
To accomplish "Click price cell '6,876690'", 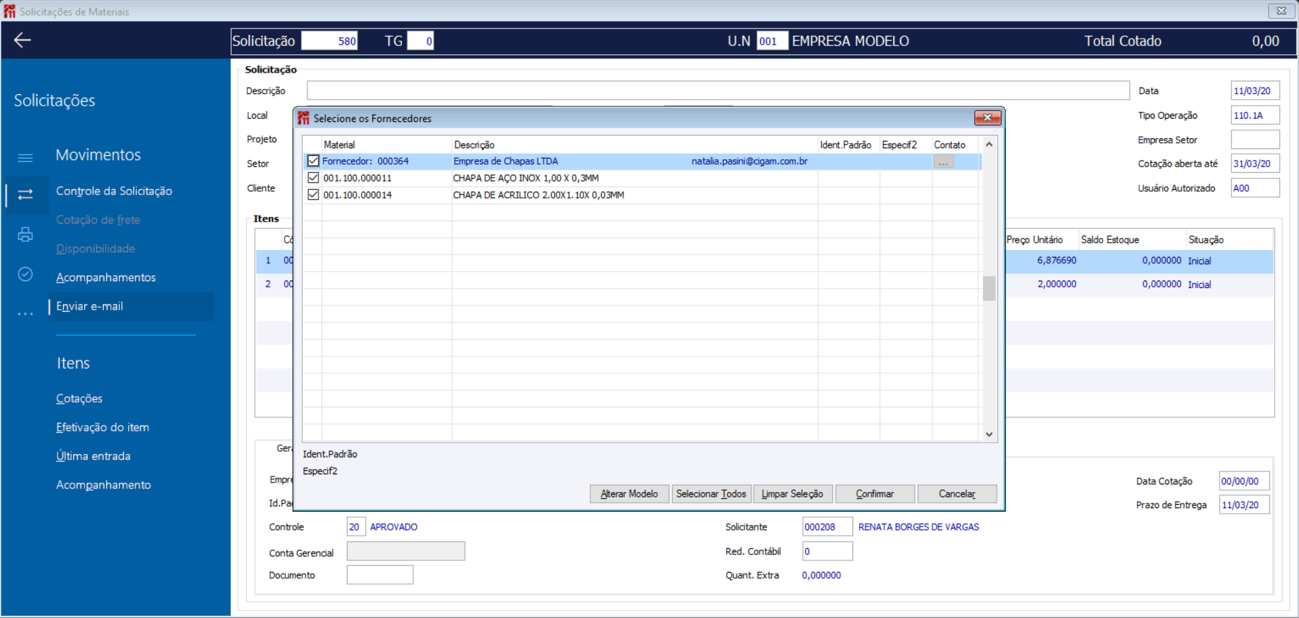I will [1056, 260].
